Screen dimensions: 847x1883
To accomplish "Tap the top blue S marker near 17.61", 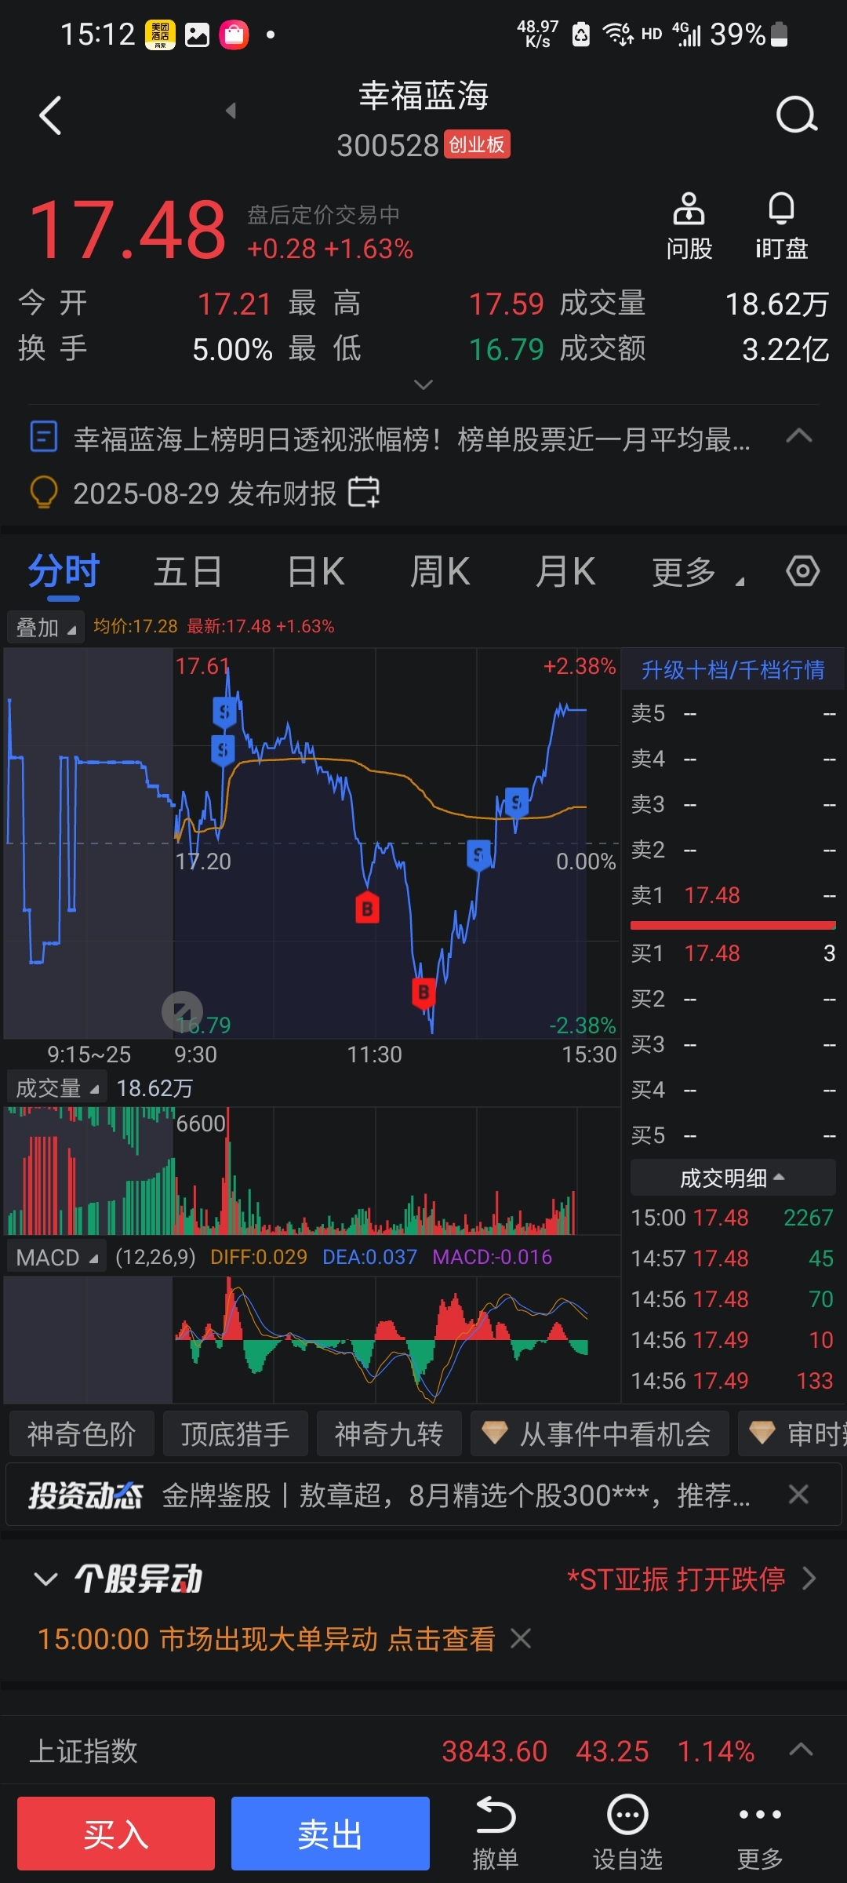I will [x=224, y=712].
